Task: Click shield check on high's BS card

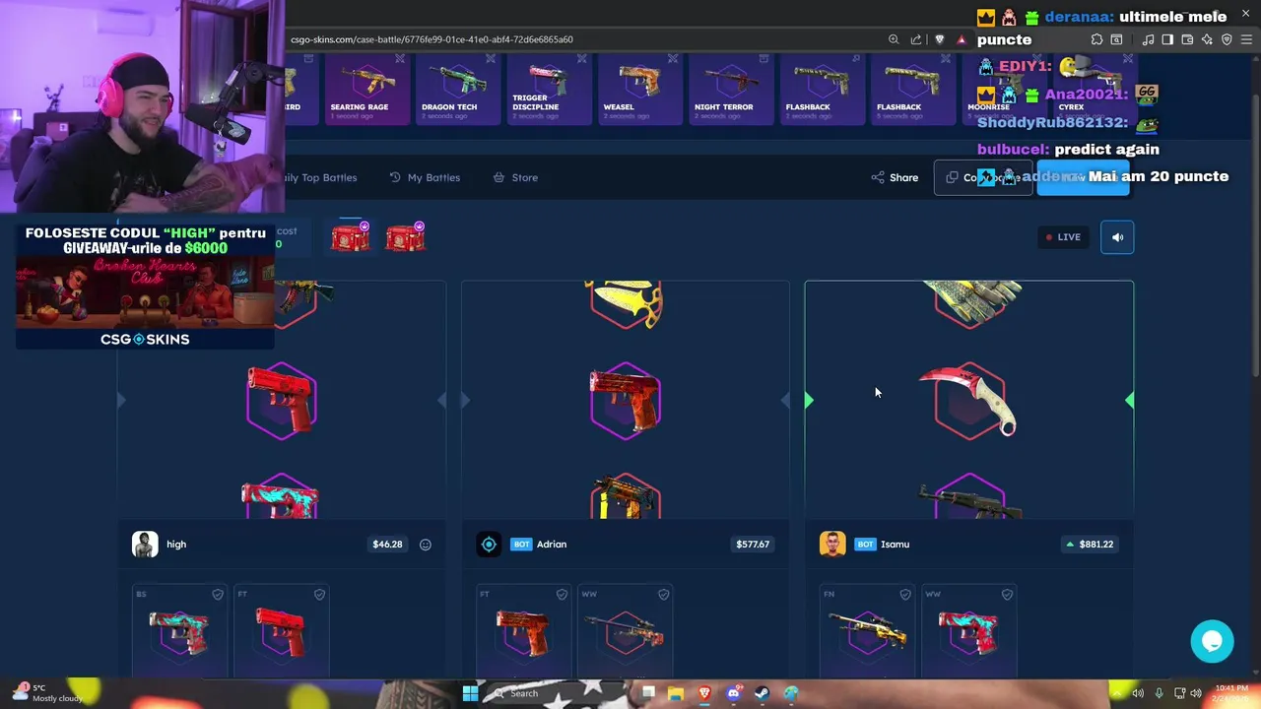Action: (218, 595)
